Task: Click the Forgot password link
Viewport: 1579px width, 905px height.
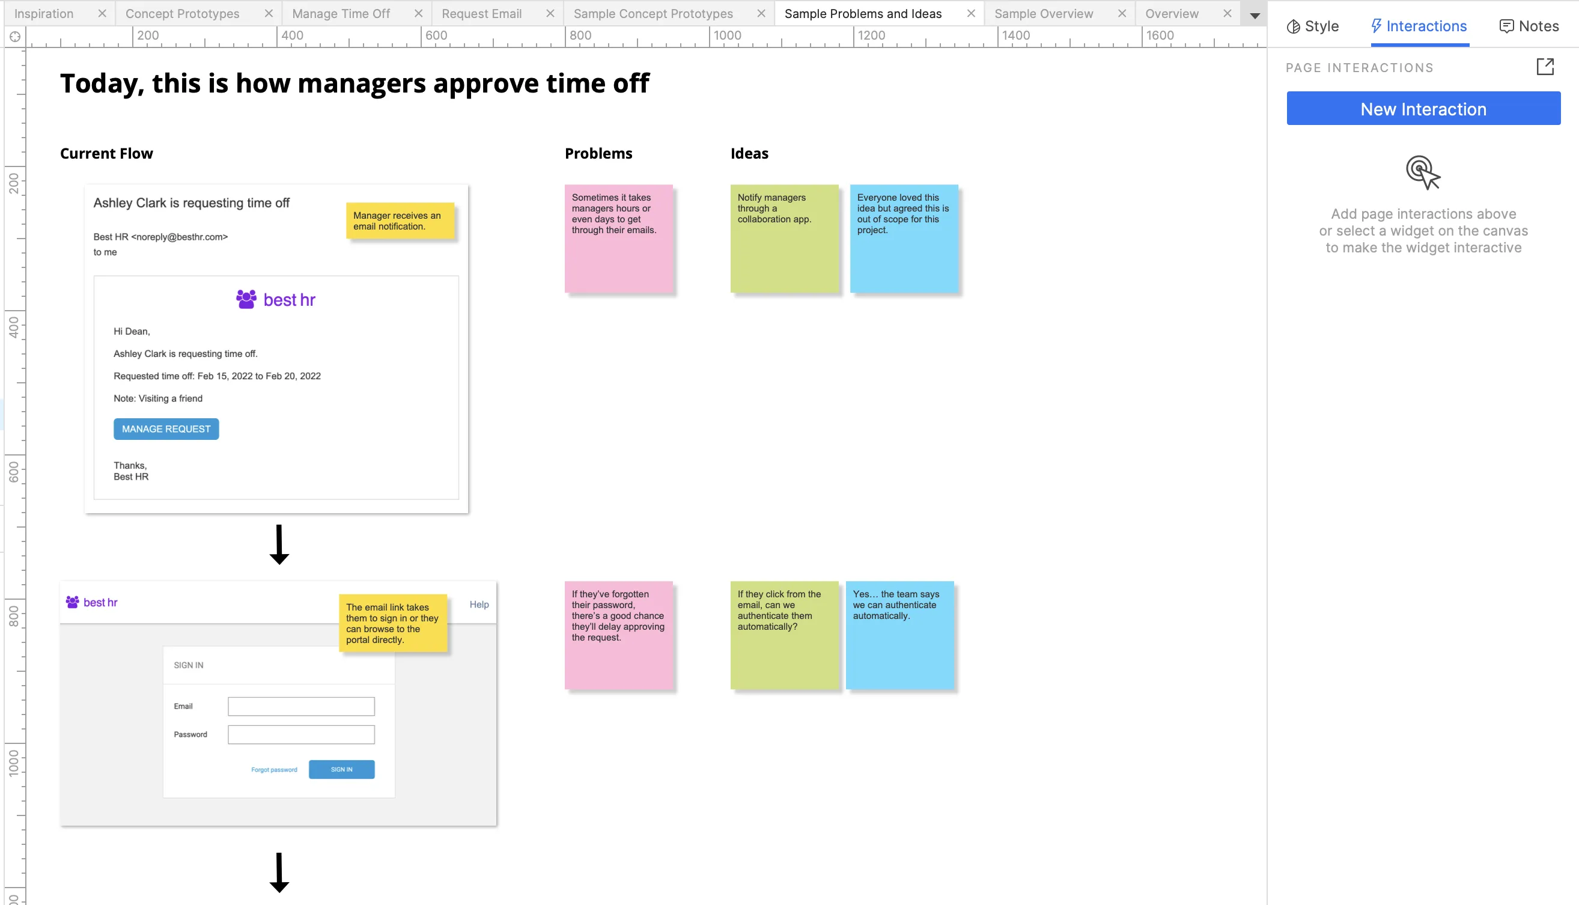Action: point(274,770)
